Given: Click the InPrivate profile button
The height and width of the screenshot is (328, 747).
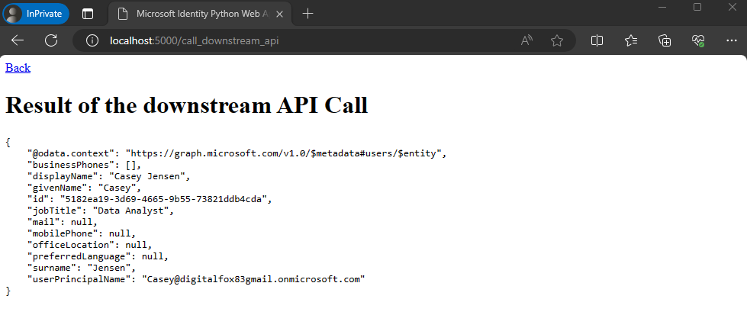Looking at the screenshot, I should [x=36, y=14].
